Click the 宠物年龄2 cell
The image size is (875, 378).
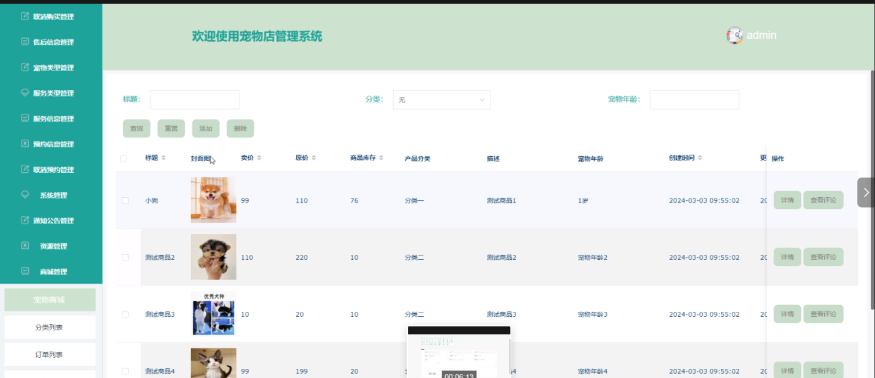click(x=593, y=257)
